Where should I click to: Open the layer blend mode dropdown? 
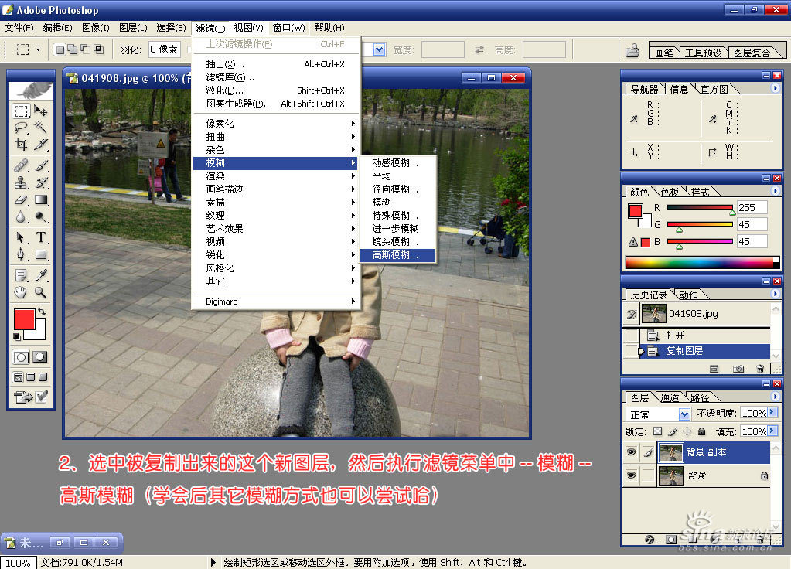pos(684,414)
